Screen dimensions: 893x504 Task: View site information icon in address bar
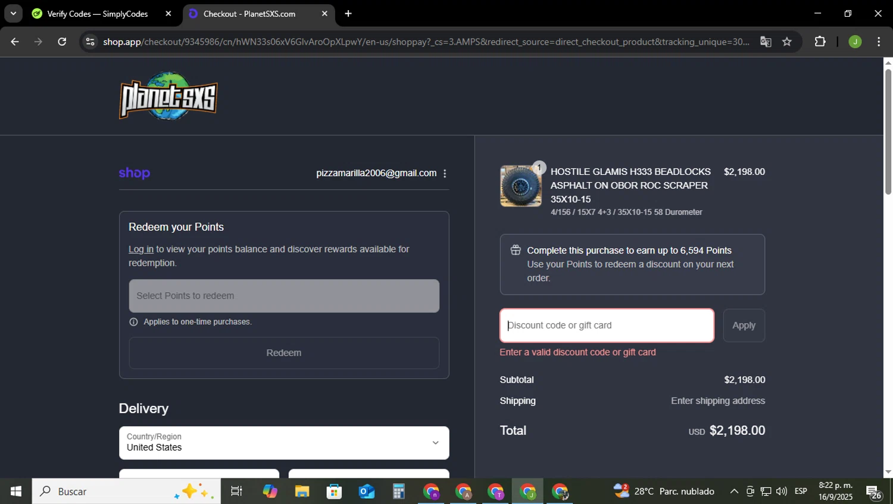(90, 42)
